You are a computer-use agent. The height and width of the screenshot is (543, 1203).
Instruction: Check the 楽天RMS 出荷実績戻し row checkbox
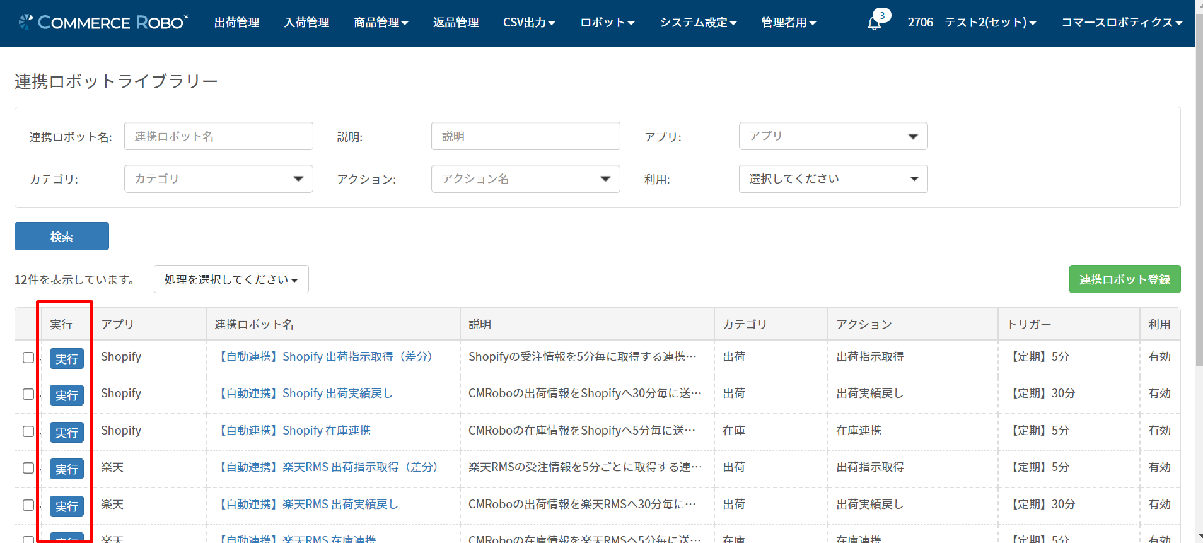(x=28, y=505)
